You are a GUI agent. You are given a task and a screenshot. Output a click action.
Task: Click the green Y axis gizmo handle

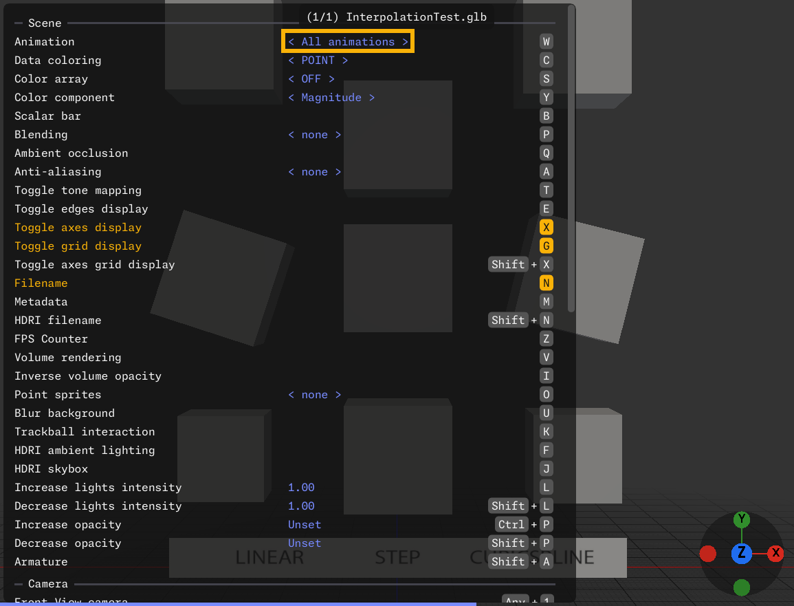(741, 519)
